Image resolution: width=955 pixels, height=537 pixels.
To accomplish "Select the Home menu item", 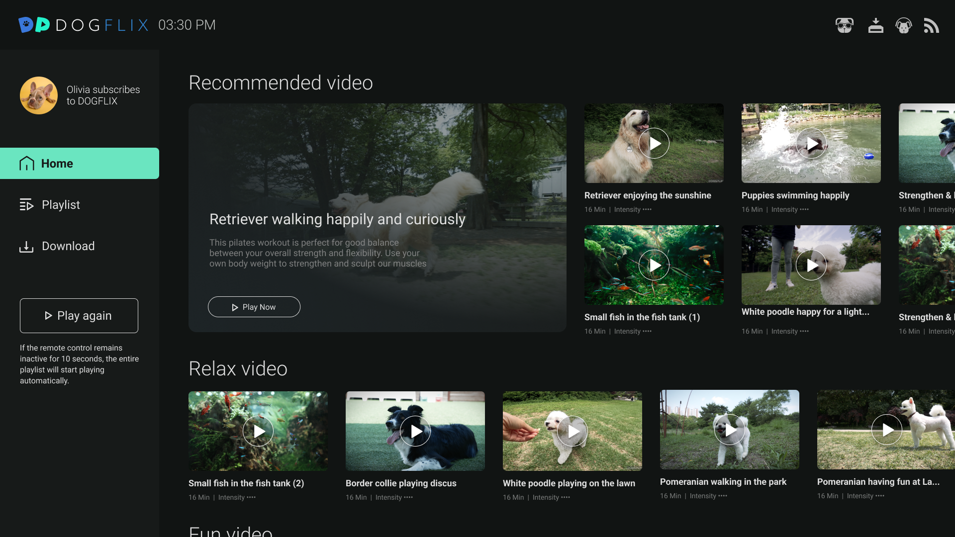I will [80, 163].
